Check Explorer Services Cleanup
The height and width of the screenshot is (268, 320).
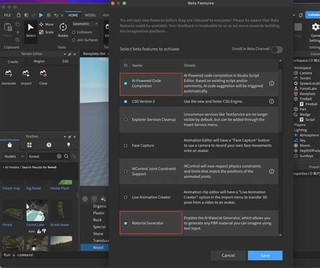click(x=126, y=119)
